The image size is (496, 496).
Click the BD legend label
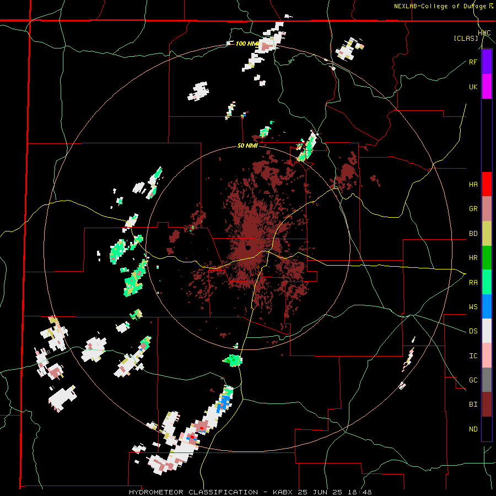point(473,234)
